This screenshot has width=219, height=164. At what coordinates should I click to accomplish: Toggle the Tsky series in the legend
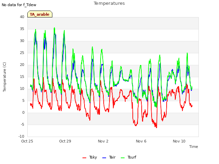pyautogui.click(x=90, y=157)
